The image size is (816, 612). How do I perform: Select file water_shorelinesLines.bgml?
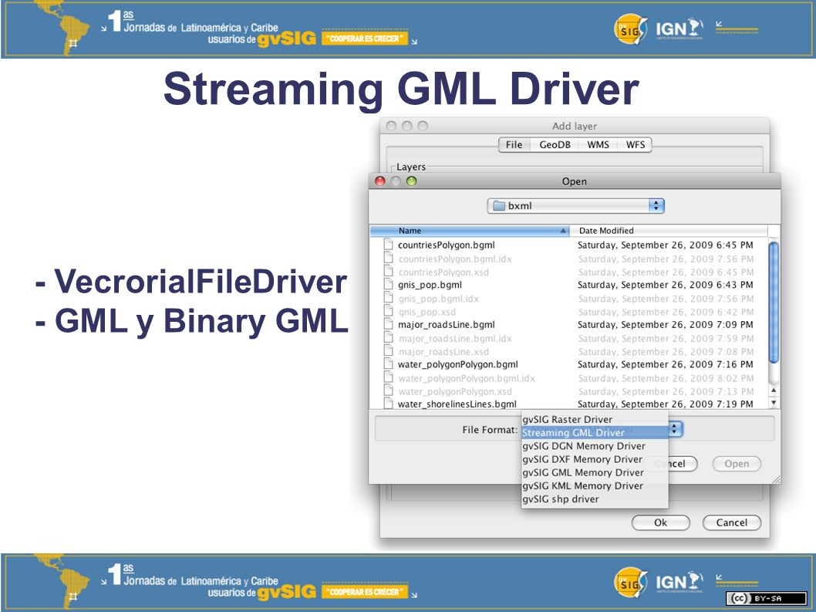[x=457, y=404]
